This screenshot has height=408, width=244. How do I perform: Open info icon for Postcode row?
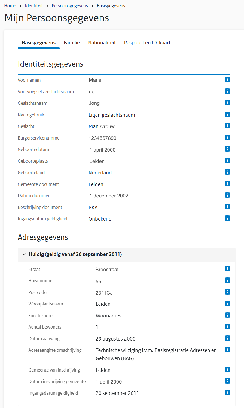pyautogui.click(x=228, y=292)
